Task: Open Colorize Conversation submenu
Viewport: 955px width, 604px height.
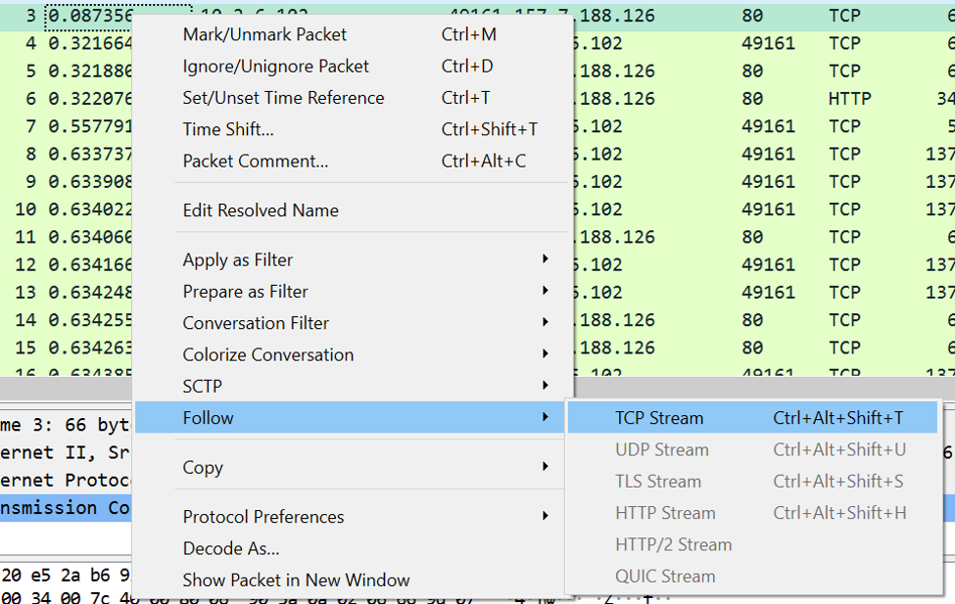Action: click(267, 354)
